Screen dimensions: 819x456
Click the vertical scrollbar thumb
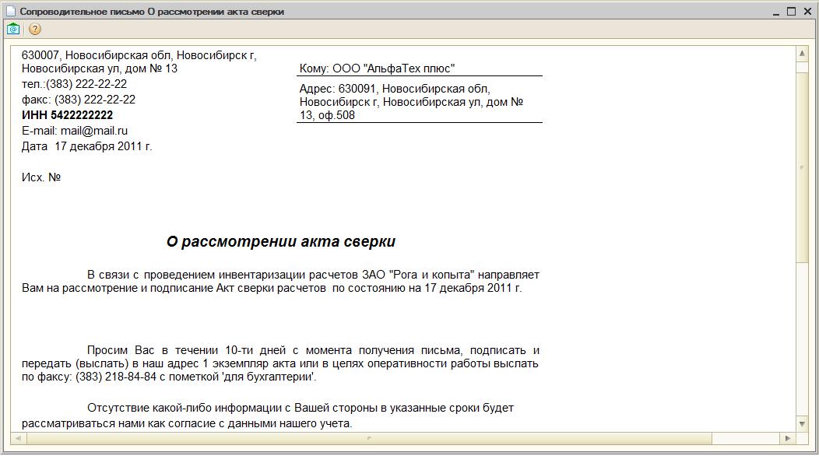click(x=802, y=167)
